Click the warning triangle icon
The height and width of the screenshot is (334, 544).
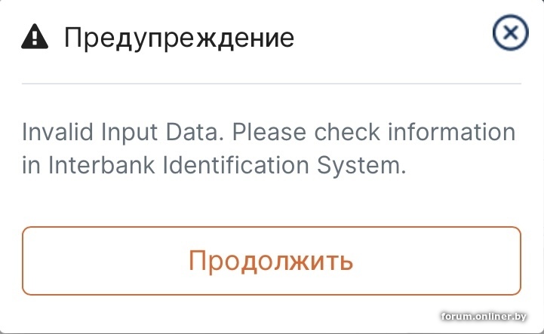point(33,36)
